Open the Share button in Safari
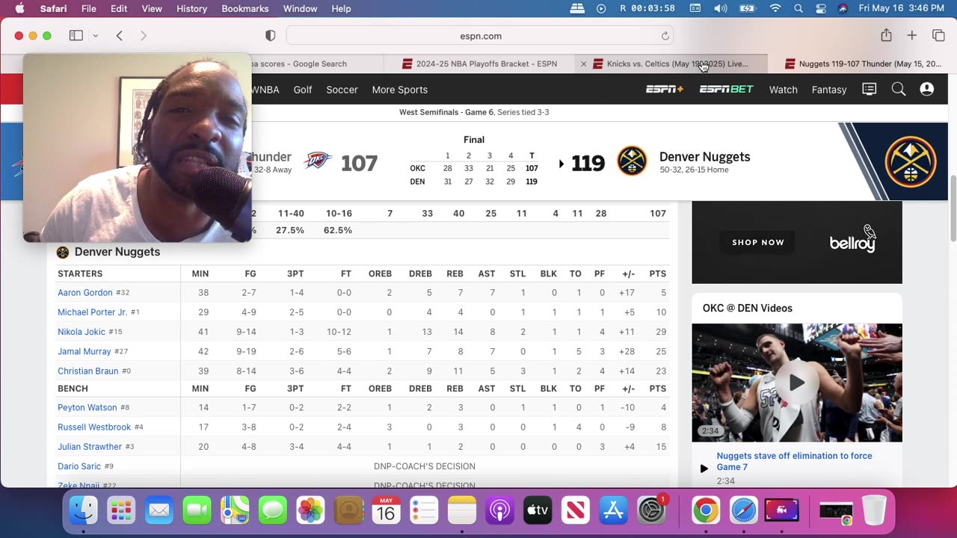The width and height of the screenshot is (957, 538). [x=886, y=35]
